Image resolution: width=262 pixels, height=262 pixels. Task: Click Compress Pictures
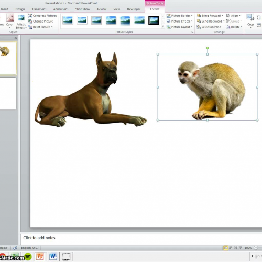[42, 16]
